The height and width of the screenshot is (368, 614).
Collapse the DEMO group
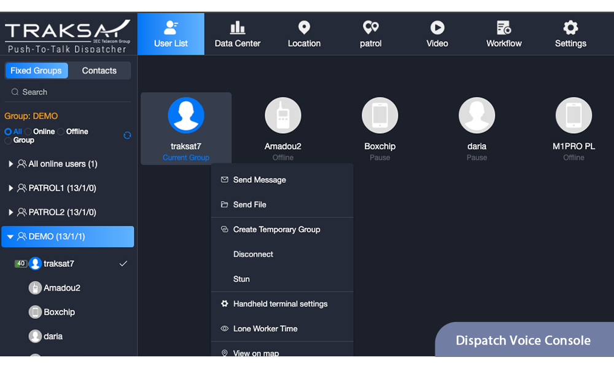[10, 237]
